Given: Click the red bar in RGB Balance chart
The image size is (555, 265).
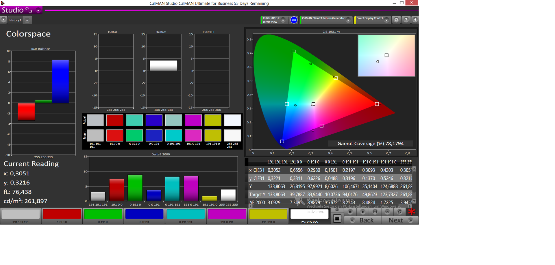Looking at the screenshot, I should (x=26, y=112).
